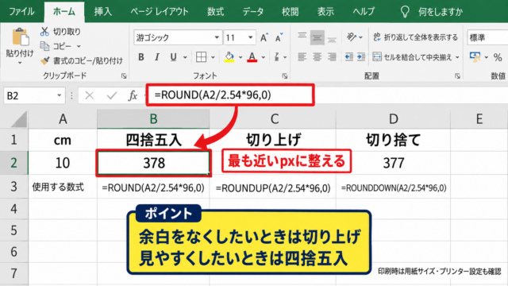The width and height of the screenshot is (508, 286).
Task: Click the accounting number format icon
Action: 475,57
